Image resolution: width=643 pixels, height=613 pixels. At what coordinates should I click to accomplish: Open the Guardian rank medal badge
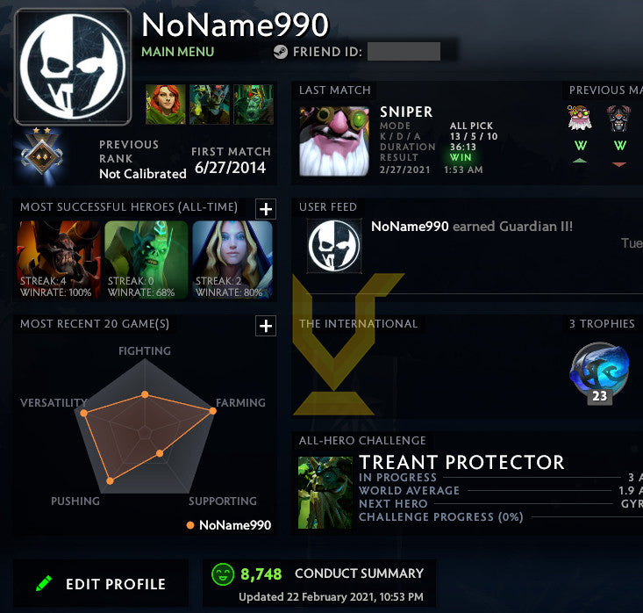pos(42,153)
